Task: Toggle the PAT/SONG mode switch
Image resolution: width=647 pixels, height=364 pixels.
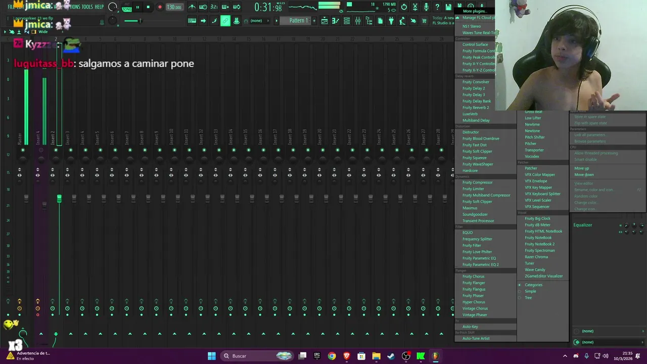Action: [126, 7]
